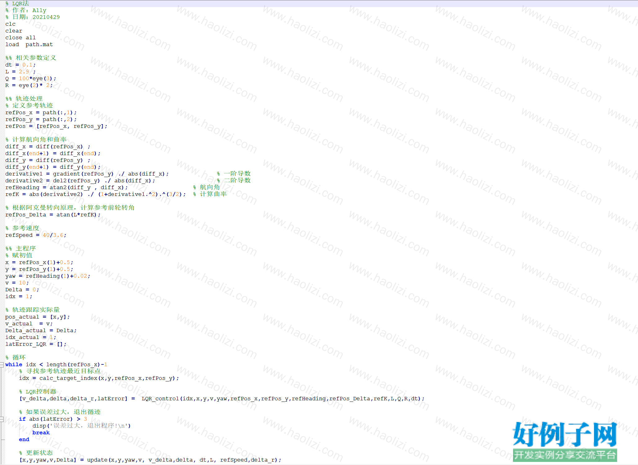Screen dimensions: 638x465
Task: Click the 'Delta_actual = Delta;' line
Action: pyautogui.click(x=41, y=331)
